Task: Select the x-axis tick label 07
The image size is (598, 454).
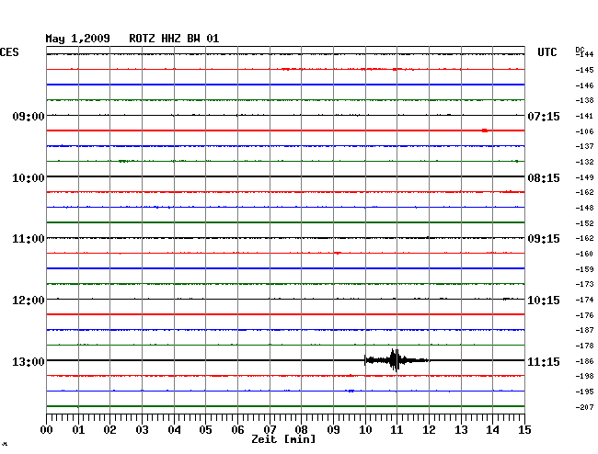Action: (x=270, y=430)
